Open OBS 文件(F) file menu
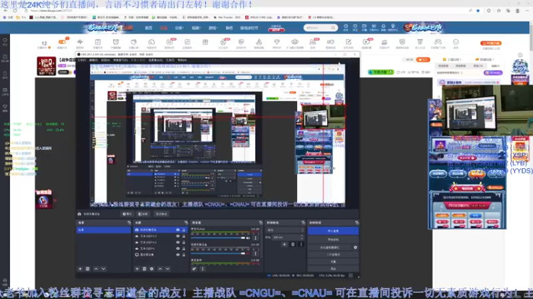This screenshot has width=533, height=299. (x=81, y=60)
